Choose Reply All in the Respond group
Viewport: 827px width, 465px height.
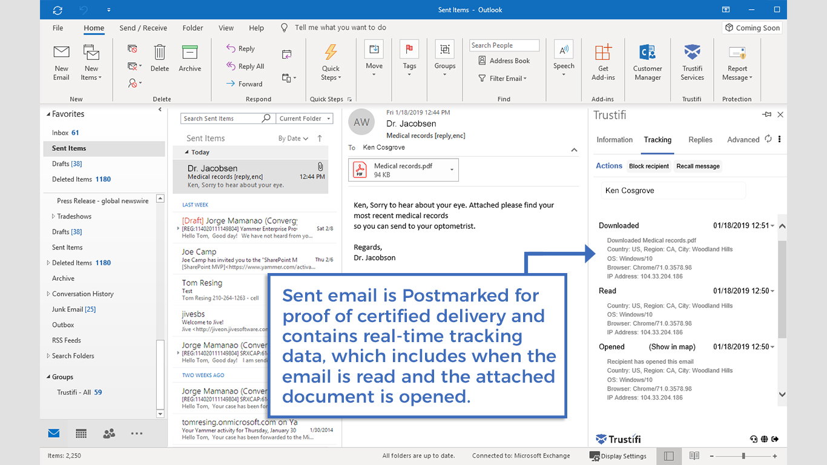pyautogui.click(x=245, y=66)
